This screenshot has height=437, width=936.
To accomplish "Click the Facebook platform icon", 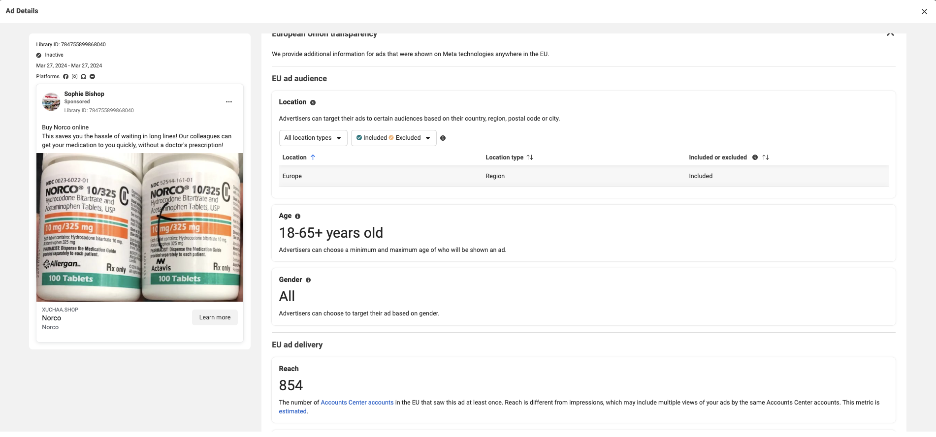I will click(65, 76).
